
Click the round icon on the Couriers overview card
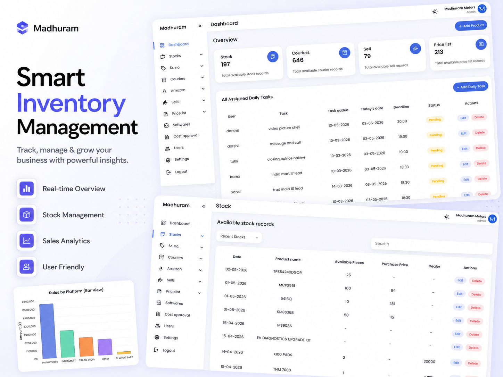point(345,52)
